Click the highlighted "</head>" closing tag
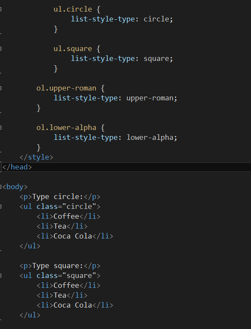The width and height of the screenshot is (251, 329). tap(17, 167)
